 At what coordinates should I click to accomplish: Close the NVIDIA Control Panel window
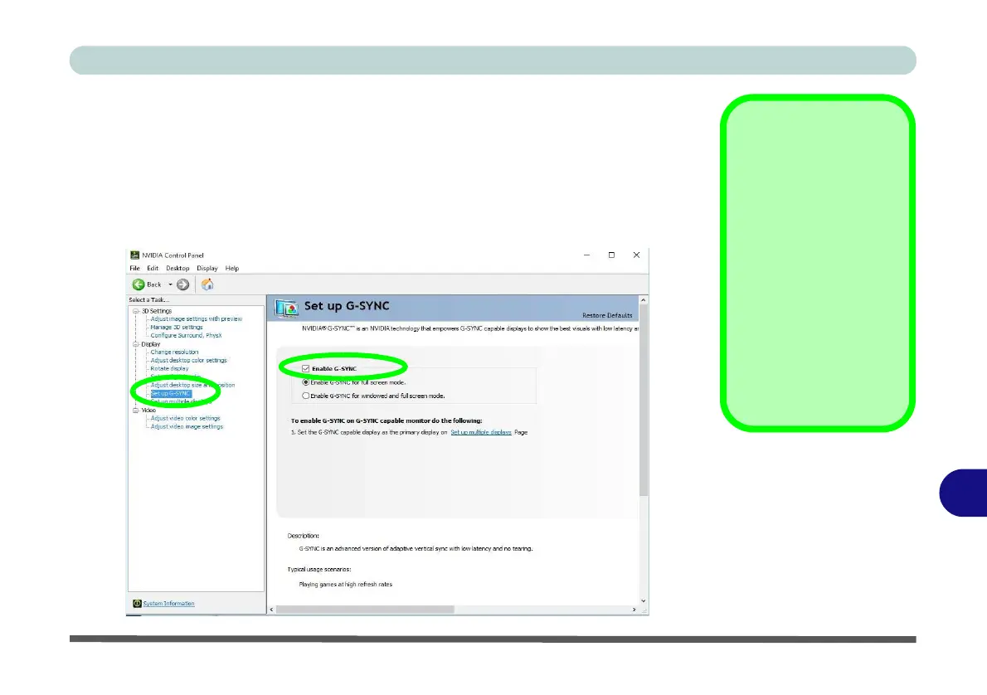coord(636,255)
